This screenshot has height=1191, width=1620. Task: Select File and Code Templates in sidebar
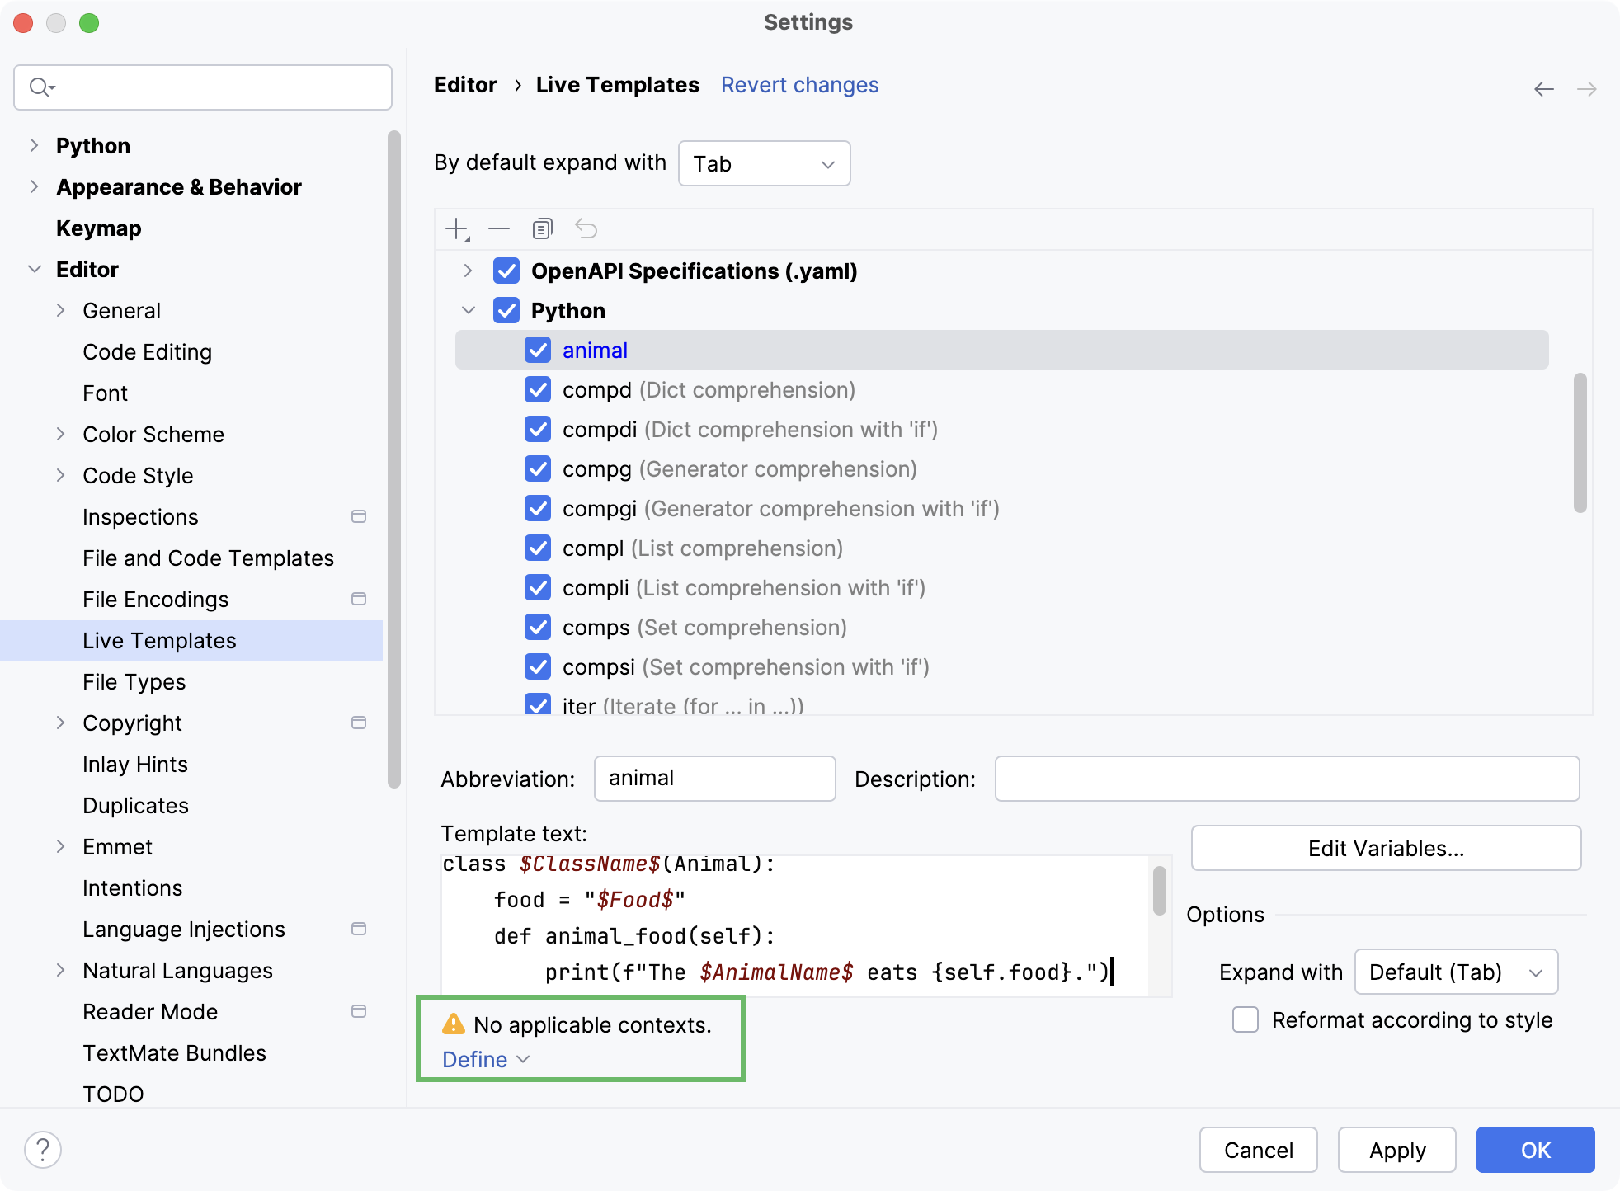(x=208, y=558)
